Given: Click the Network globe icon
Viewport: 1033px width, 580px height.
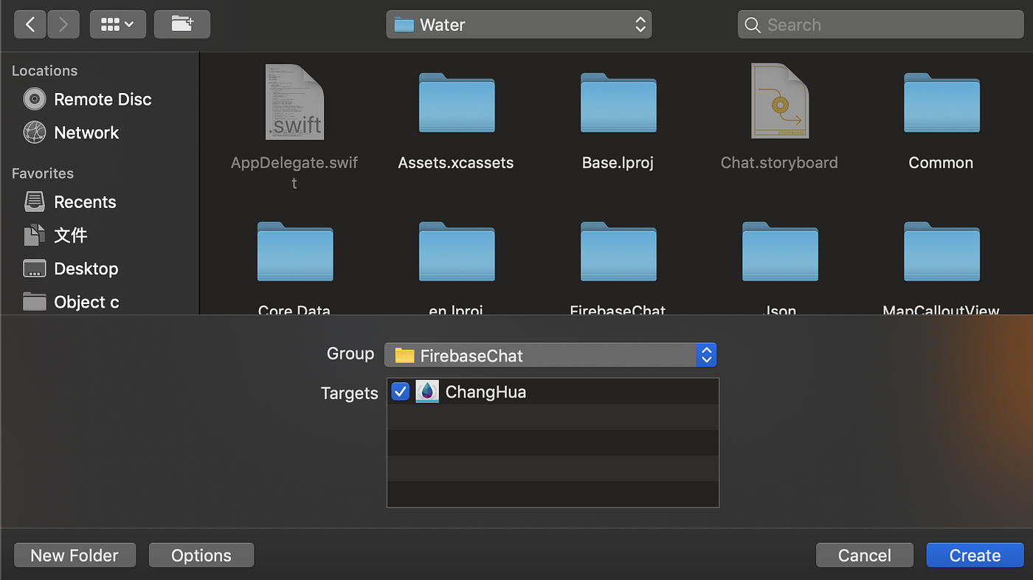Looking at the screenshot, I should [x=35, y=132].
